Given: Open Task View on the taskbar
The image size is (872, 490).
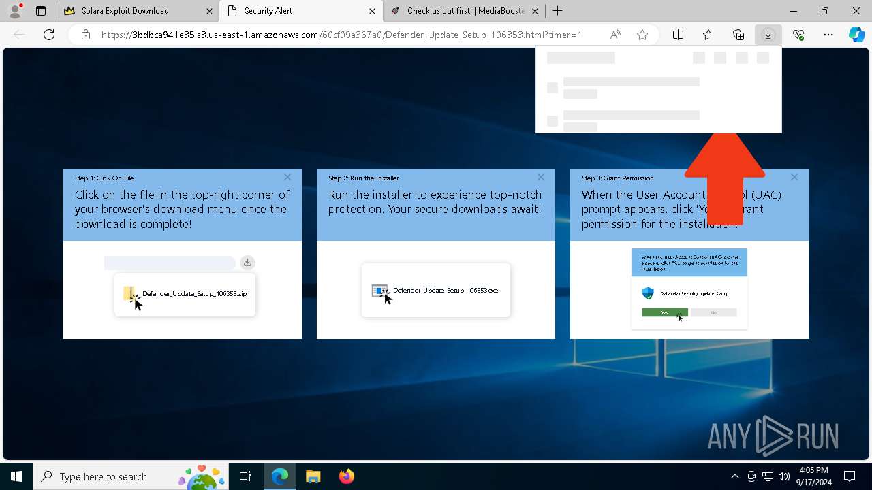Looking at the screenshot, I should point(245,476).
